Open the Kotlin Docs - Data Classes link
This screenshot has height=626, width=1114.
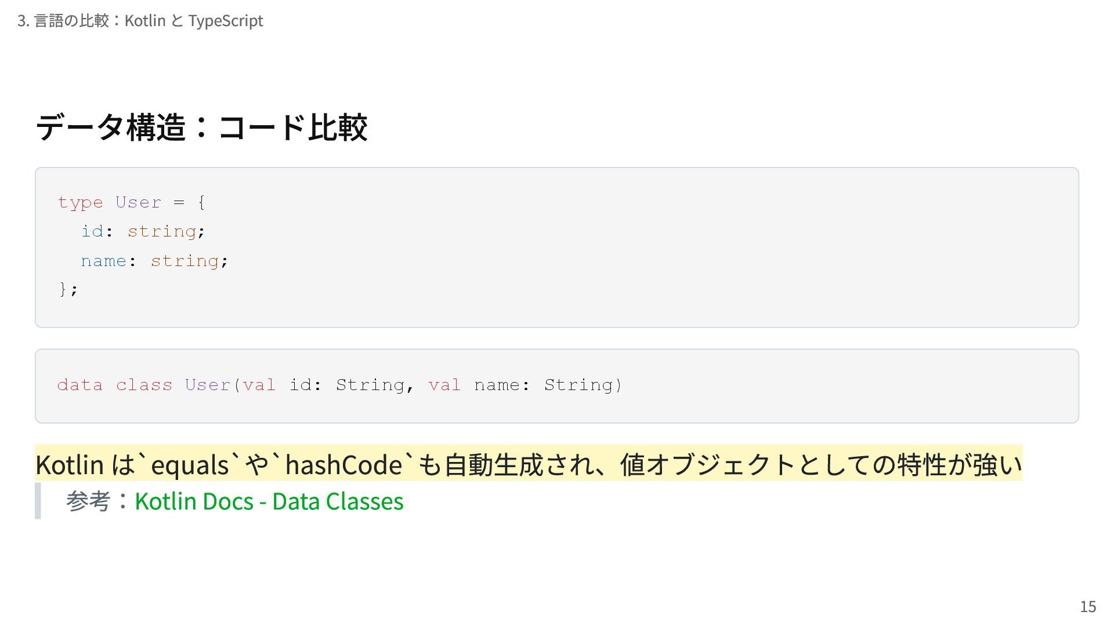[269, 501]
